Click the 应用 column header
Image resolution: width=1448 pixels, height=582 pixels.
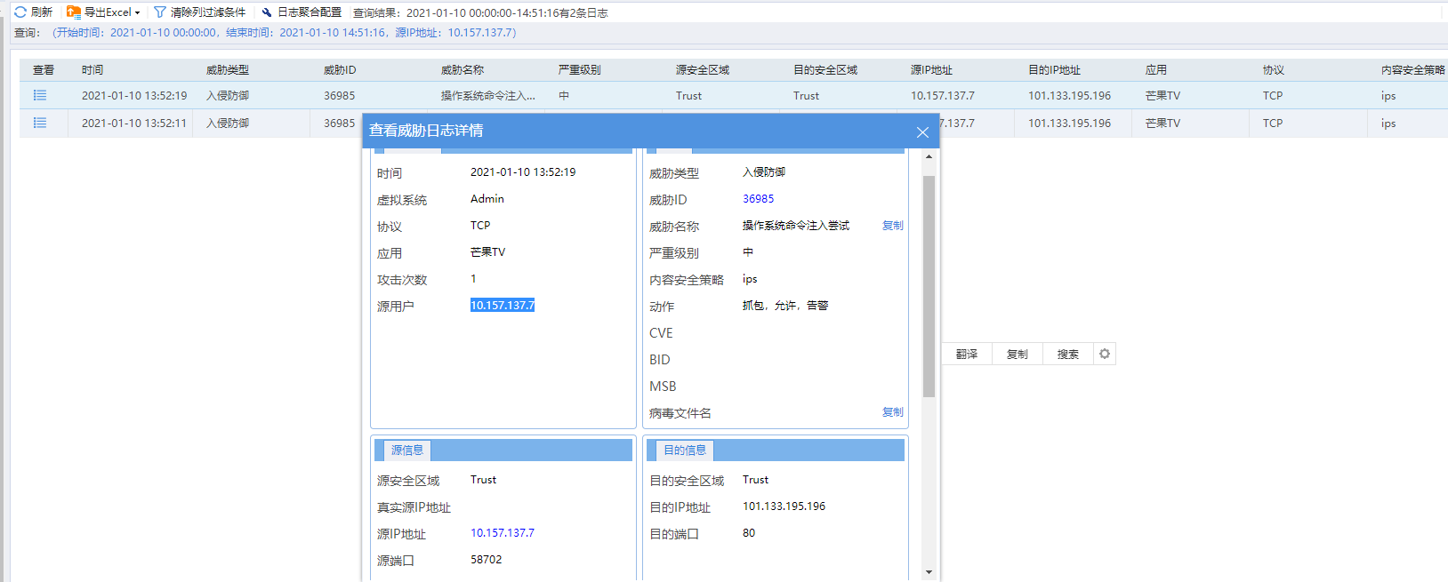(1156, 69)
